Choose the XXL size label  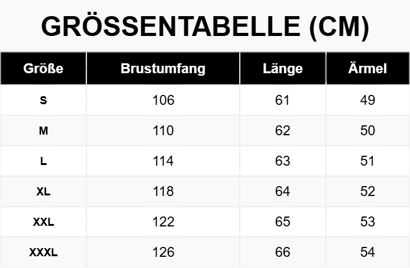(43, 222)
